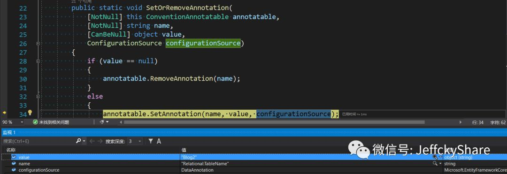Open the search depth 3 dropdown
This screenshot has width=507, height=174.
click(135, 141)
